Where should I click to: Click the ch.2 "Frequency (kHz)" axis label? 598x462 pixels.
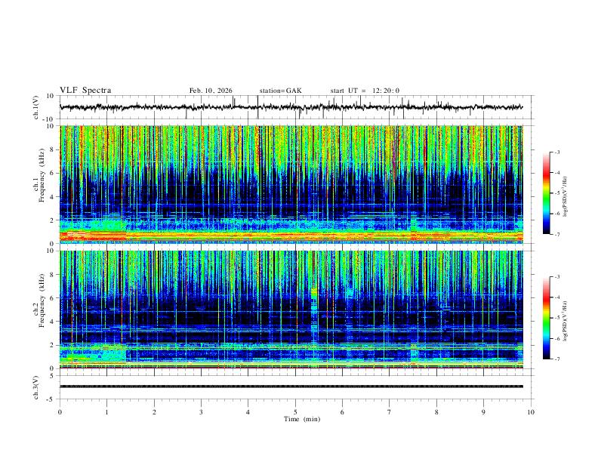click(42, 300)
